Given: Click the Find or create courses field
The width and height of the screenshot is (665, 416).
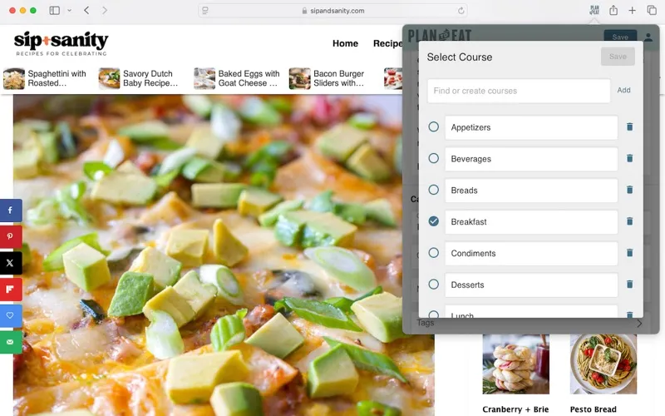Looking at the screenshot, I should (x=519, y=91).
